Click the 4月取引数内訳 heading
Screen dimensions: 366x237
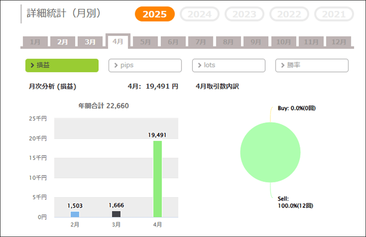coord(217,86)
